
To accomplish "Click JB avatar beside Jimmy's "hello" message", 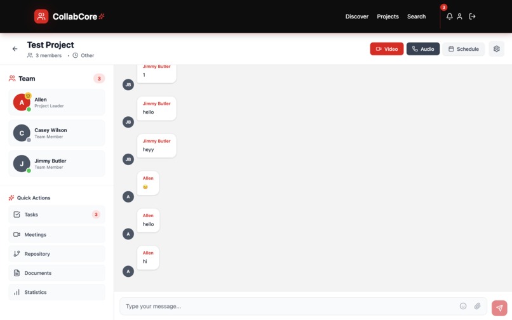I will click(x=128, y=122).
